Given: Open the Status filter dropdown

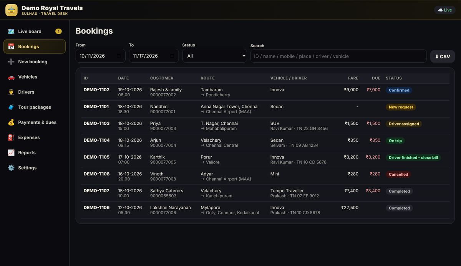Looking at the screenshot, I should (x=214, y=56).
